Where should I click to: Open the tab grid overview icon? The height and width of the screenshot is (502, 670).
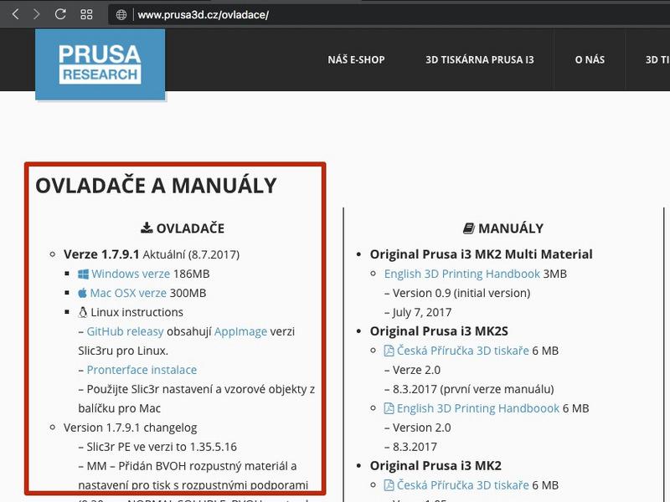(x=86, y=14)
